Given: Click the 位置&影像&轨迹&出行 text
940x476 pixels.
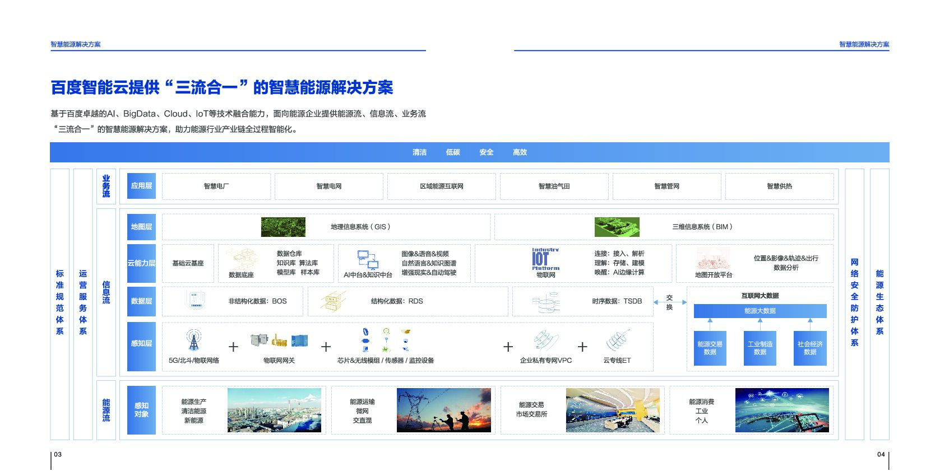Looking at the screenshot, I should (786, 258).
